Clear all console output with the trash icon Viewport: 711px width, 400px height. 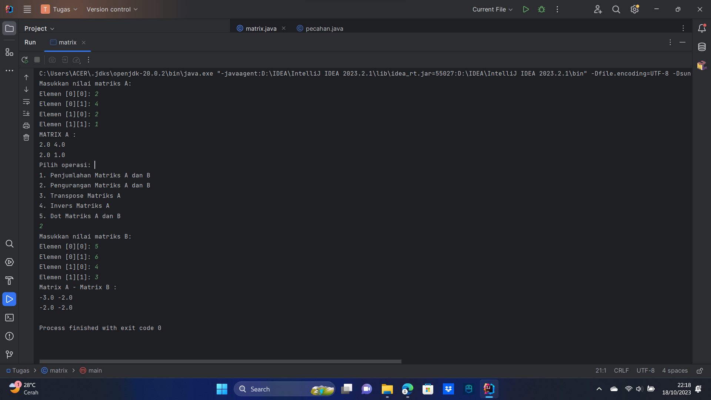(26, 137)
